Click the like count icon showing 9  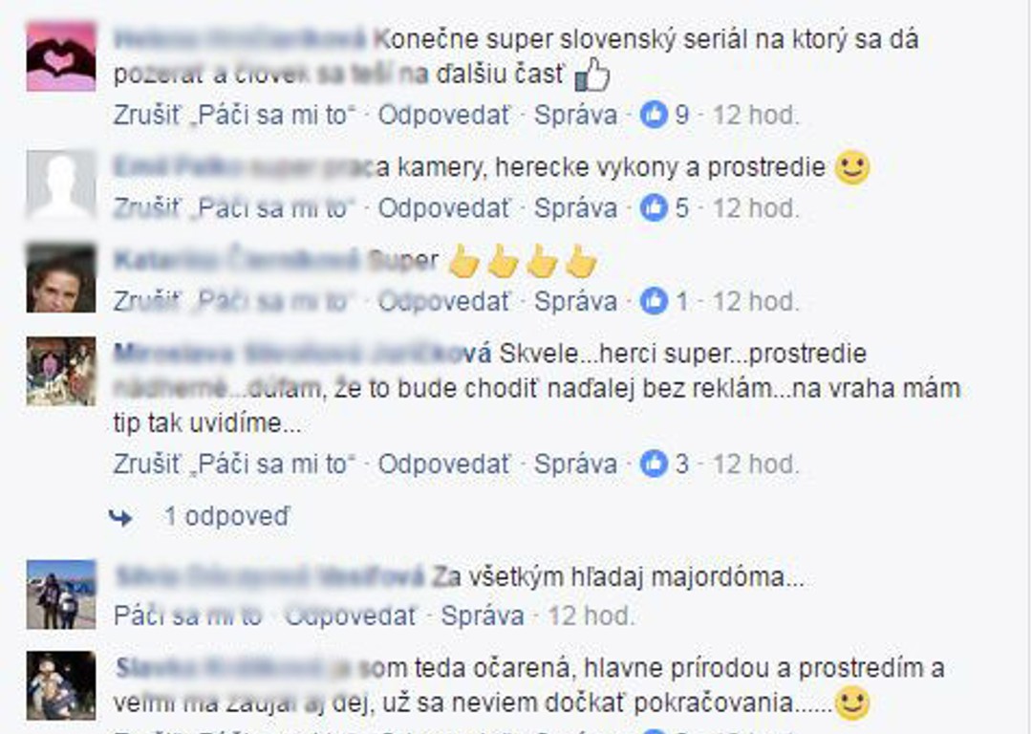[x=654, y=116]
